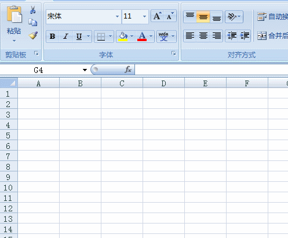
Task: Toggle Underline formatting
Action: click(x=79, y=36)
